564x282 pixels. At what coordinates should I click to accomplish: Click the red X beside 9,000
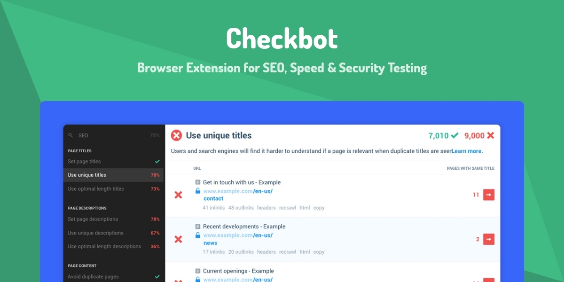coord(490,135)
